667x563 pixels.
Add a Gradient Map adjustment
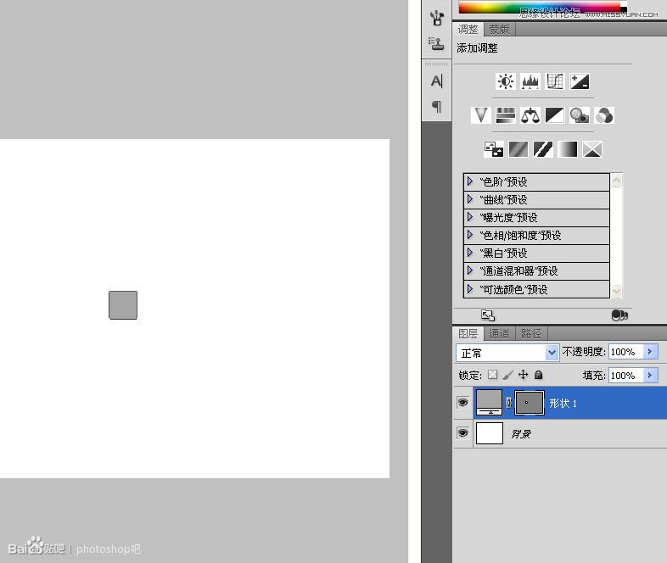pyautogui.click(x=567, y=149)
